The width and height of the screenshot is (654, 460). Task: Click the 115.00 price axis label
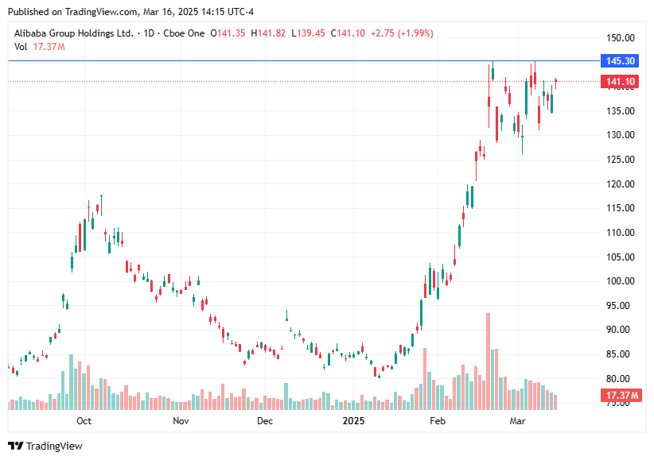coord(621,208)
